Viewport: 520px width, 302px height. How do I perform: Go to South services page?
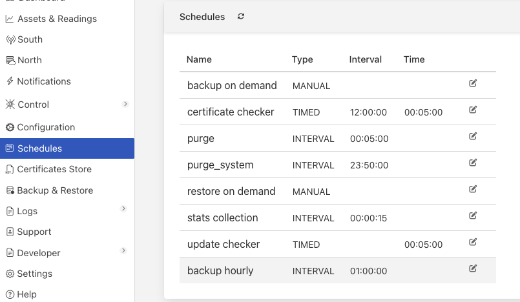30,39
